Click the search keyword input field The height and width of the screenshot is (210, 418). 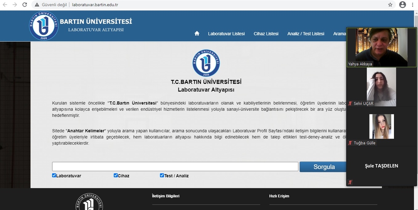[x=175, y=167]
